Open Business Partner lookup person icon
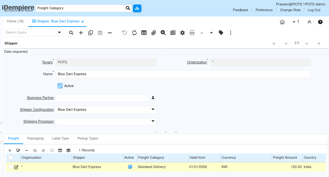The width and height of the screenshot is (329, 177). pyautogui.click(x=153, y=98)
